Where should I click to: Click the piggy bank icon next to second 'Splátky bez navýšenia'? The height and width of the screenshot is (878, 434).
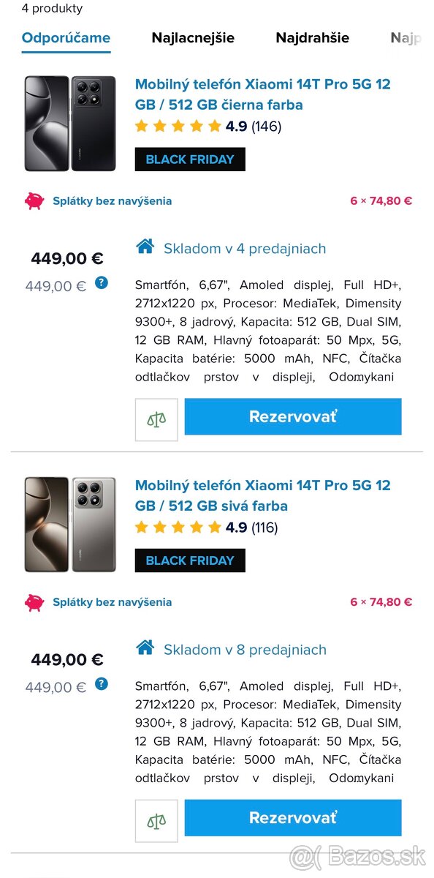[33, 602]
